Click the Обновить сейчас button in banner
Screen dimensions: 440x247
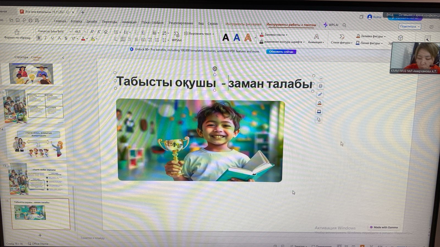281,52
